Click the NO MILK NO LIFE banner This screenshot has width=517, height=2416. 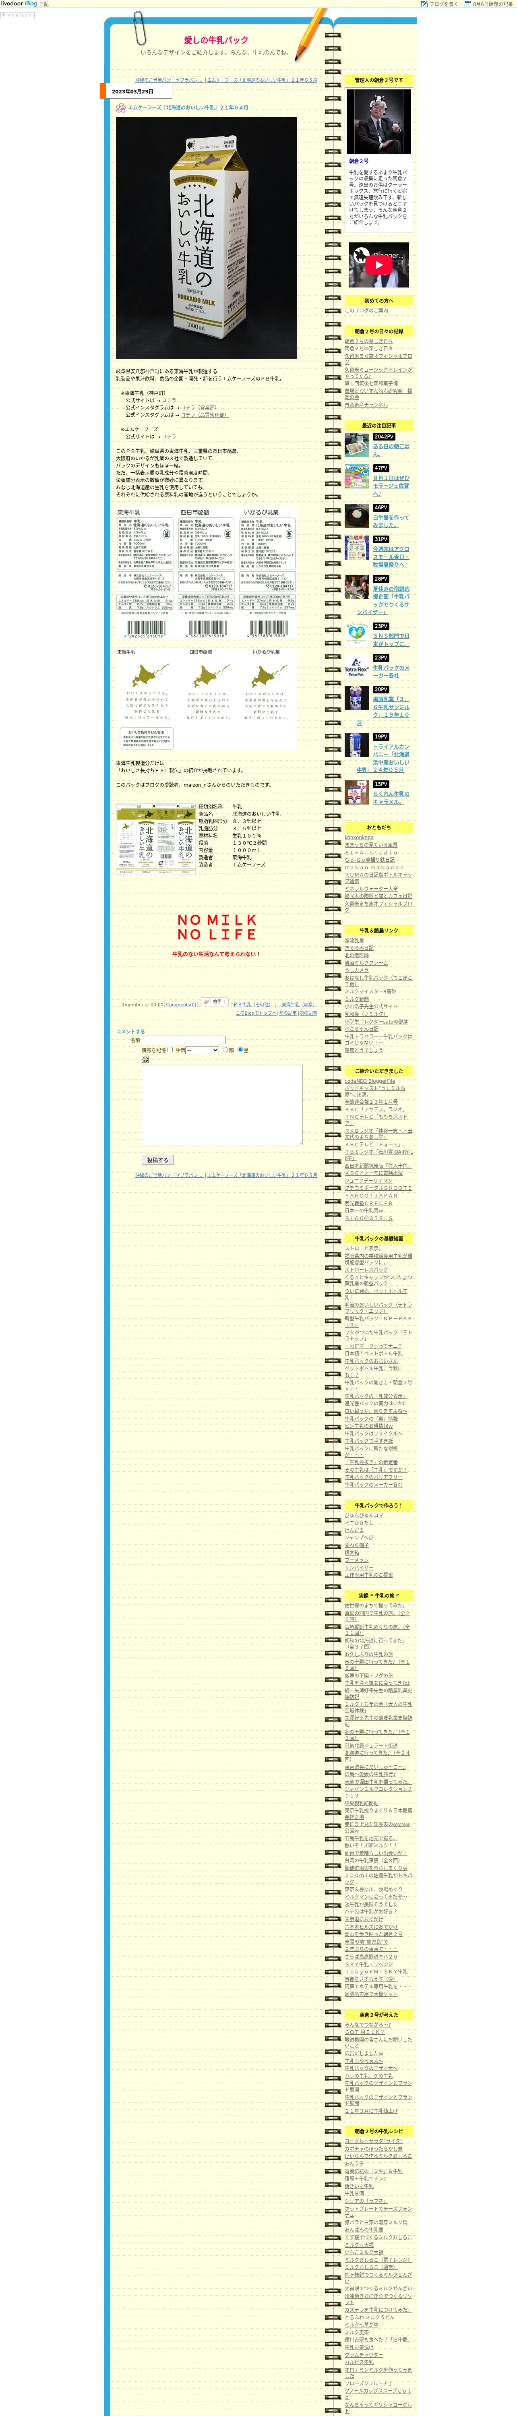pyautogui.click(x=217, y=927)
